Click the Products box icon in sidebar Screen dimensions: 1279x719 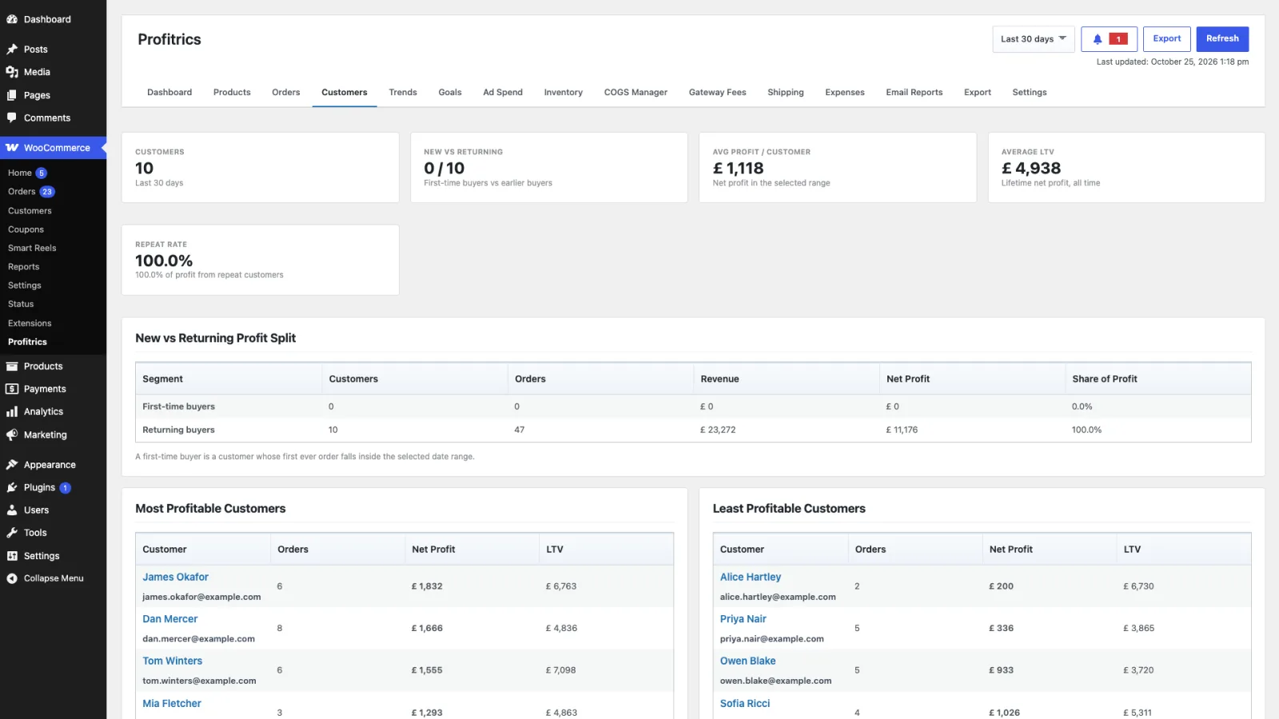pos(12,367)
